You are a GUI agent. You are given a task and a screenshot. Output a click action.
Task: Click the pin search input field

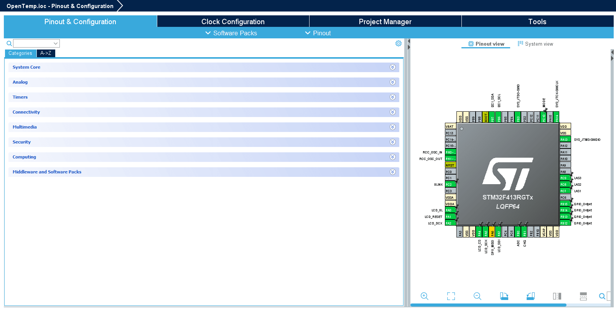(609, 296)
